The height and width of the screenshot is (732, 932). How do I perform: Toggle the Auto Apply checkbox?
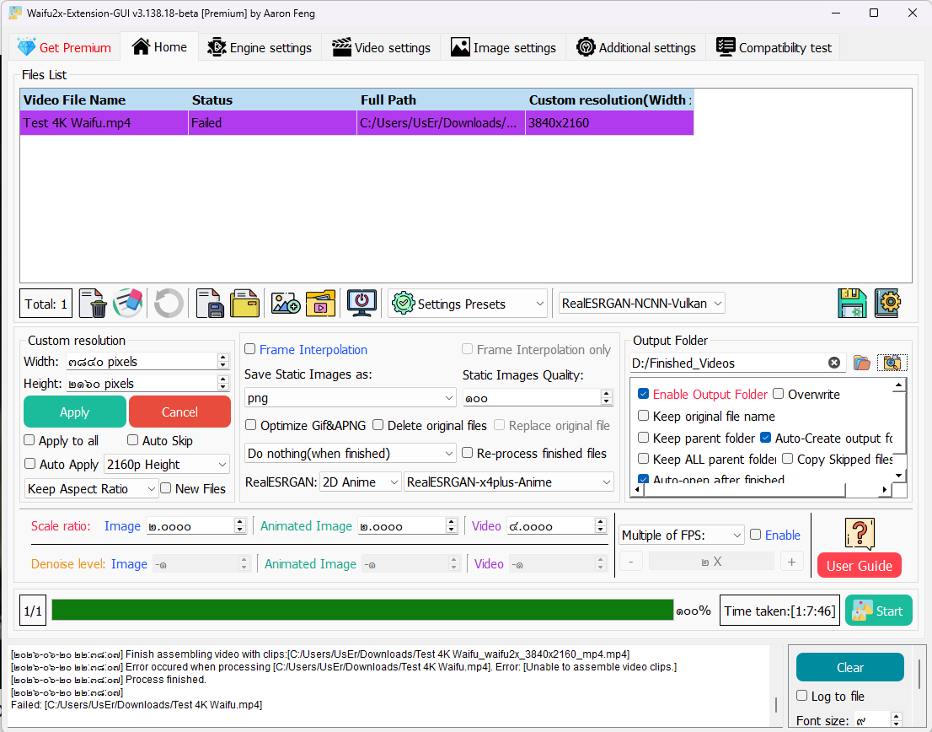click(29, 463)
